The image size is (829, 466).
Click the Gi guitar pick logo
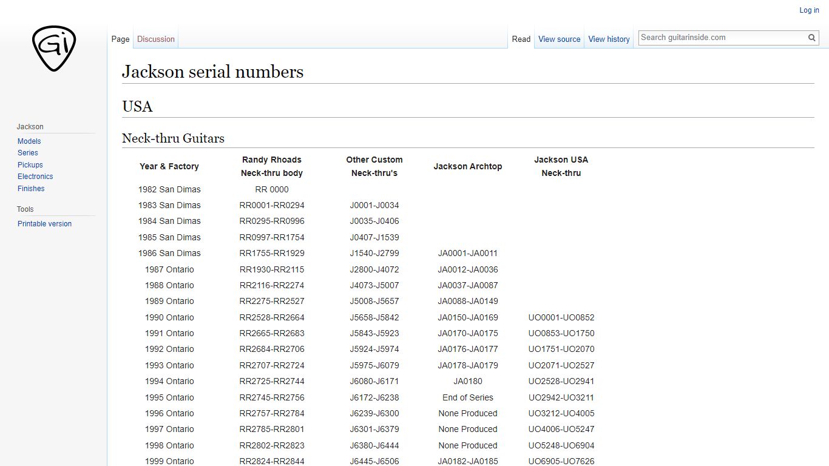click(x=54, y=49)
